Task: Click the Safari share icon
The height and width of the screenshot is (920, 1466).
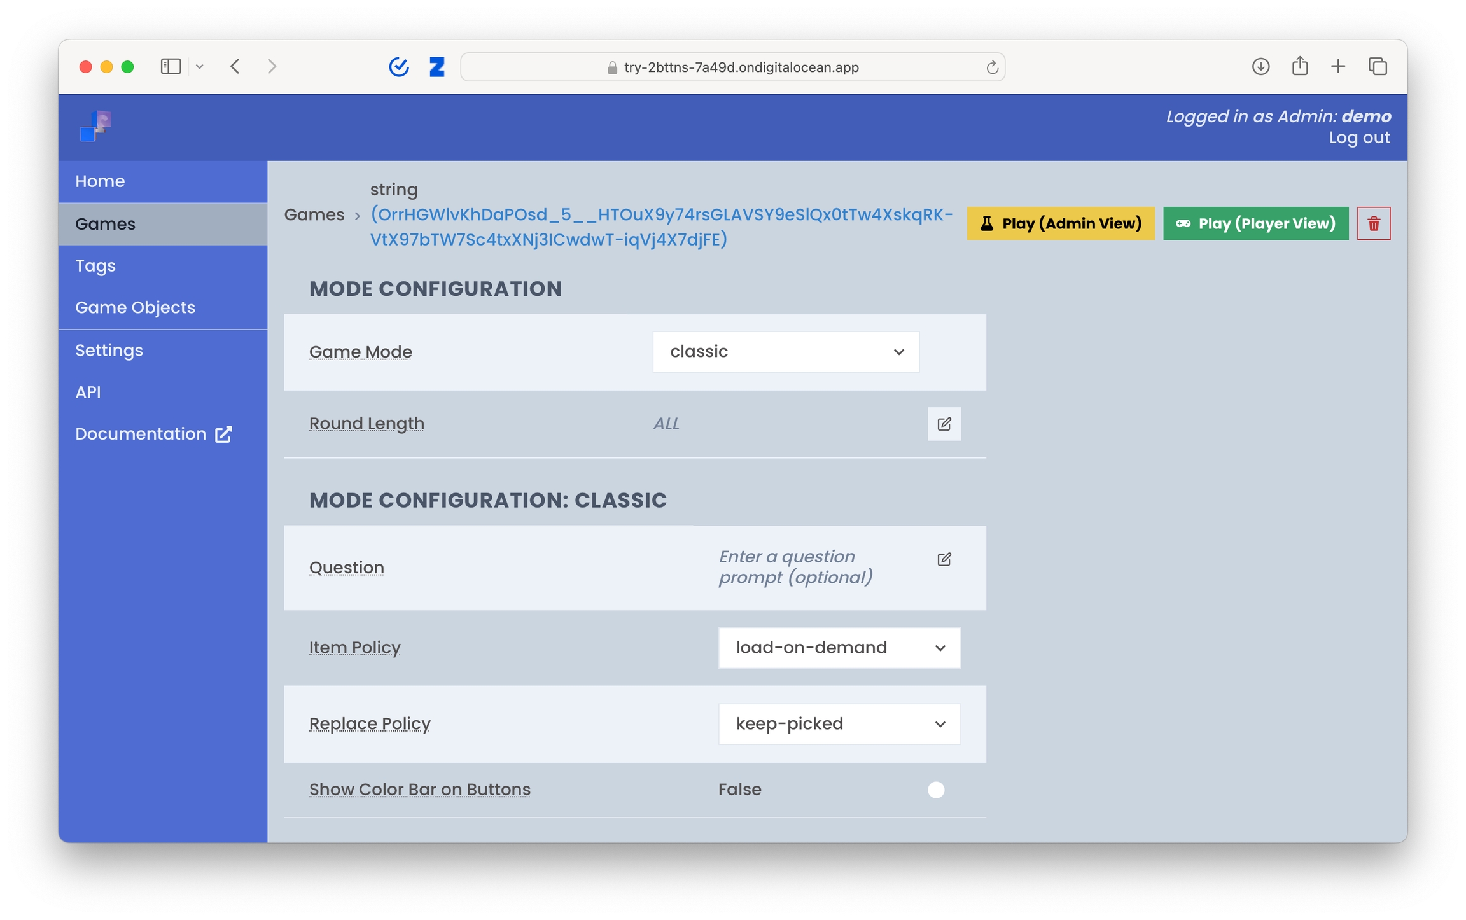Action: pyautogui.click(x=1299, y=66)
